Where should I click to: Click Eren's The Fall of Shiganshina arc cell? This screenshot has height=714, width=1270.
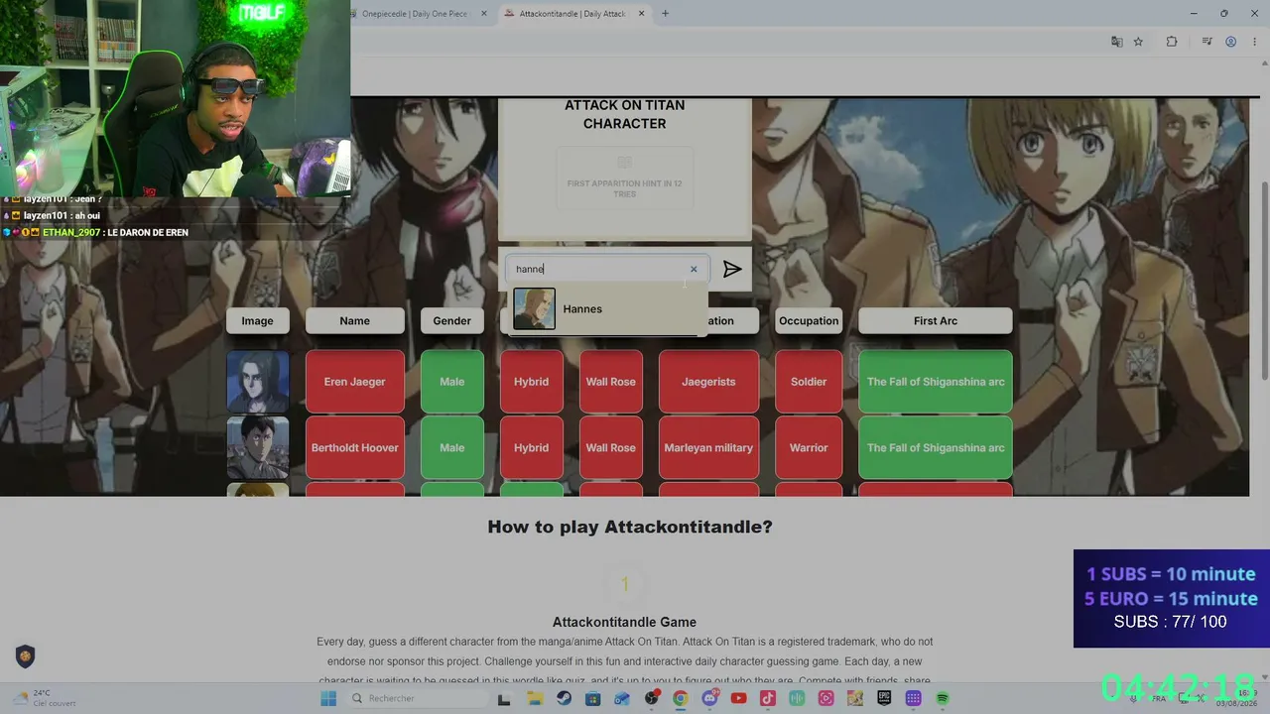click(935, 382)
